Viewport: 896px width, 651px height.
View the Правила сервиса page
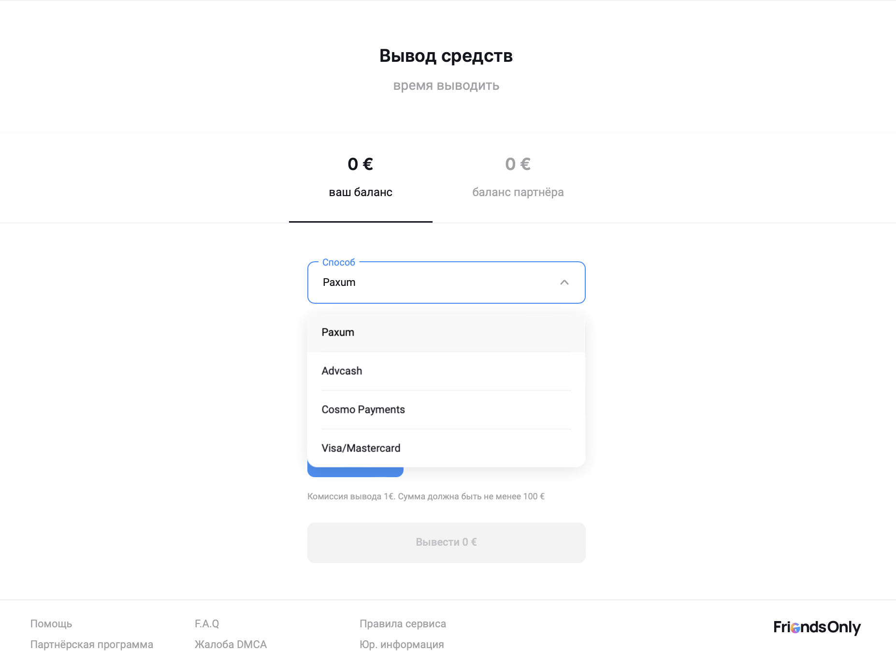tap(403, 623)
